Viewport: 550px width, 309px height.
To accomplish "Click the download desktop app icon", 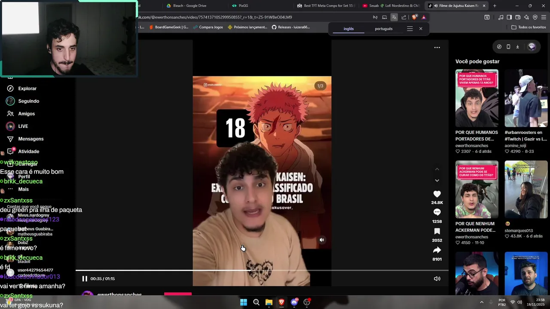I will 517,47.
